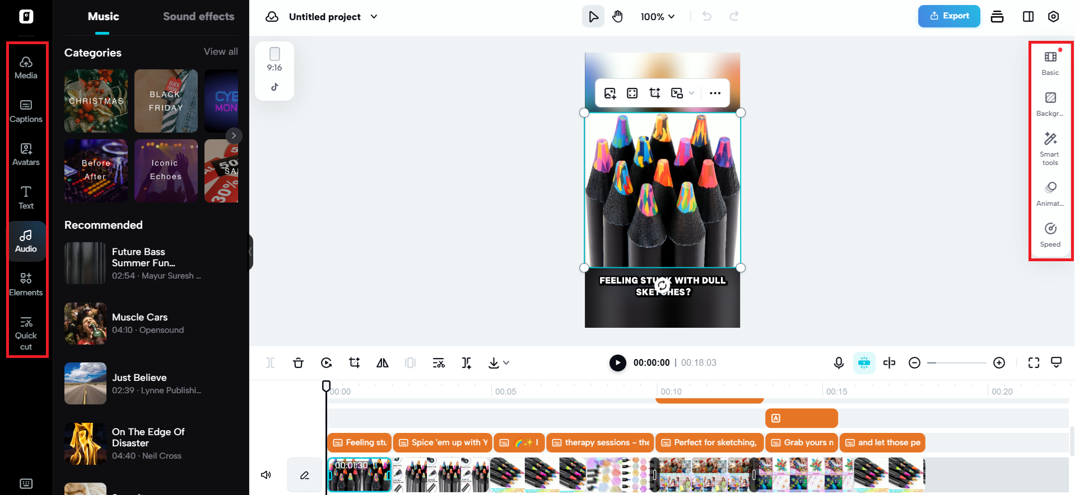Select the Future Bass Summer Fun track

(x=151, y=263)
